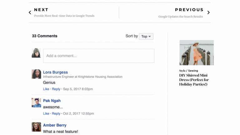This screenshot has width=240, height=135.
Task: Open Amber Berry's profile name link
Action: tap(55, 125)
